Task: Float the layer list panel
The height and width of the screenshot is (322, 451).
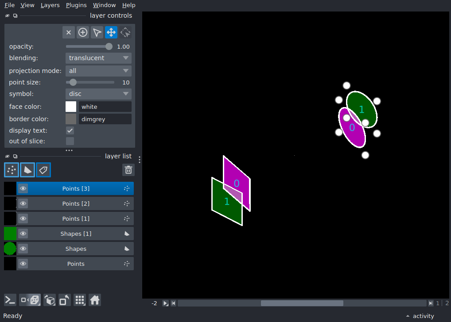Action: tap(15, 156)
